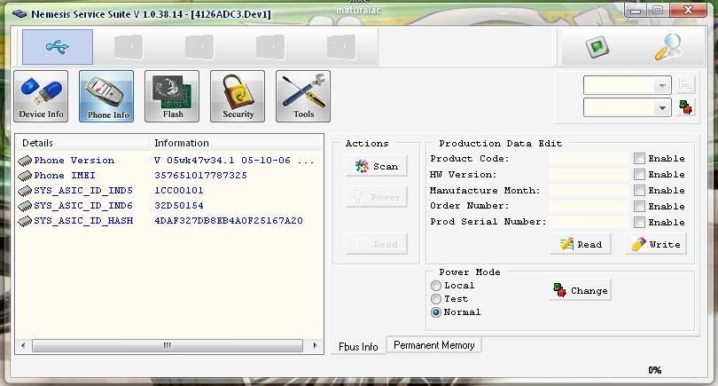Click the horizontal scrollbar thumb in details list
The height and width of the screenshot is (386, 718).
[168, 345]
